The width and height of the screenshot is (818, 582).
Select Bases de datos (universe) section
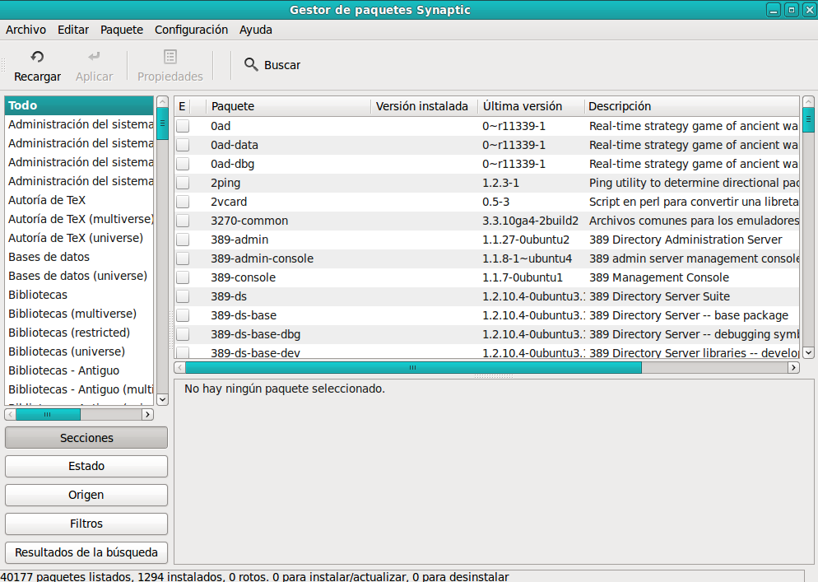[79, 276]
